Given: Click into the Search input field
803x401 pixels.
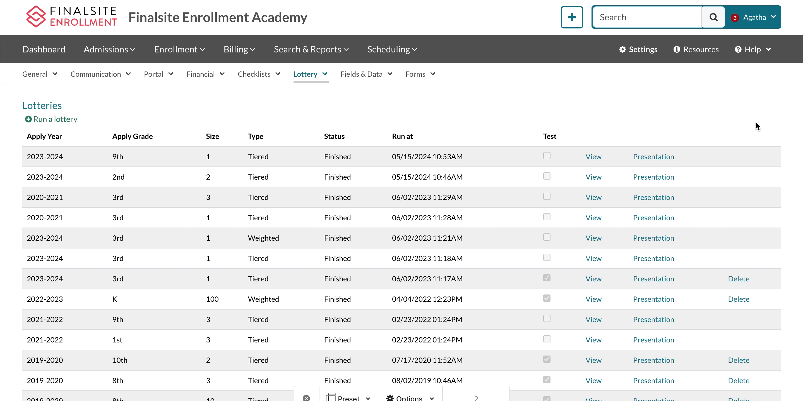Looking at the screenshot, I should [x=647, y=17].
